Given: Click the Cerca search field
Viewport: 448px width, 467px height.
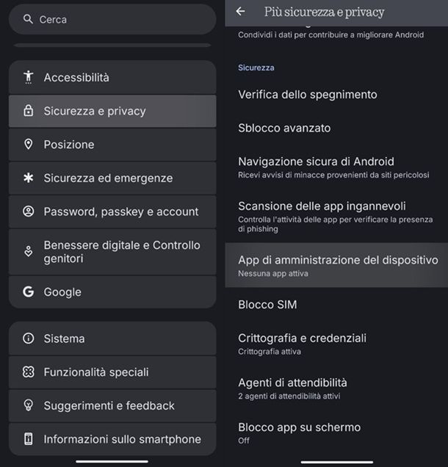Looking at the screenshot, I should [112, 19].
